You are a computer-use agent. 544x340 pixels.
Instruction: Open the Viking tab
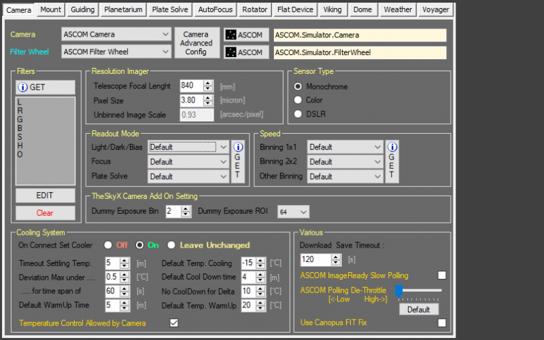[333, 10]
